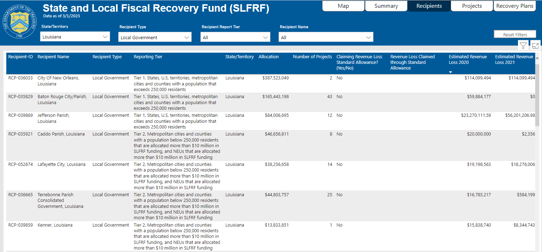Viewport: 542px width, 252px height.
Task: Click recipient ID RCP-039869
Action: [20, 115]
